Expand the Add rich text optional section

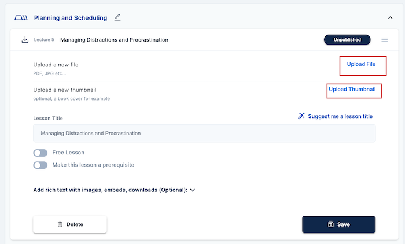click(193, 190)
